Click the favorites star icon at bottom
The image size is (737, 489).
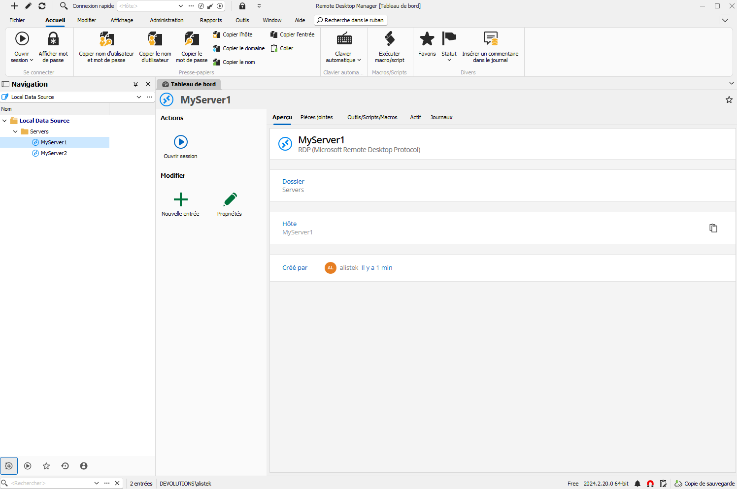pyautogui.click(x=46, y=466)
